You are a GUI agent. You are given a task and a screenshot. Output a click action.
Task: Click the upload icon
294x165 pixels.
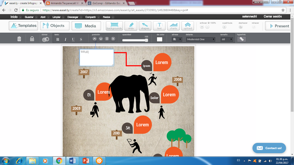pyautogui.click(x=188, y=26)
